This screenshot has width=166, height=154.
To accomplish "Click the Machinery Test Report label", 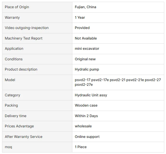I will pyautogui.click(x=24, y=38).
